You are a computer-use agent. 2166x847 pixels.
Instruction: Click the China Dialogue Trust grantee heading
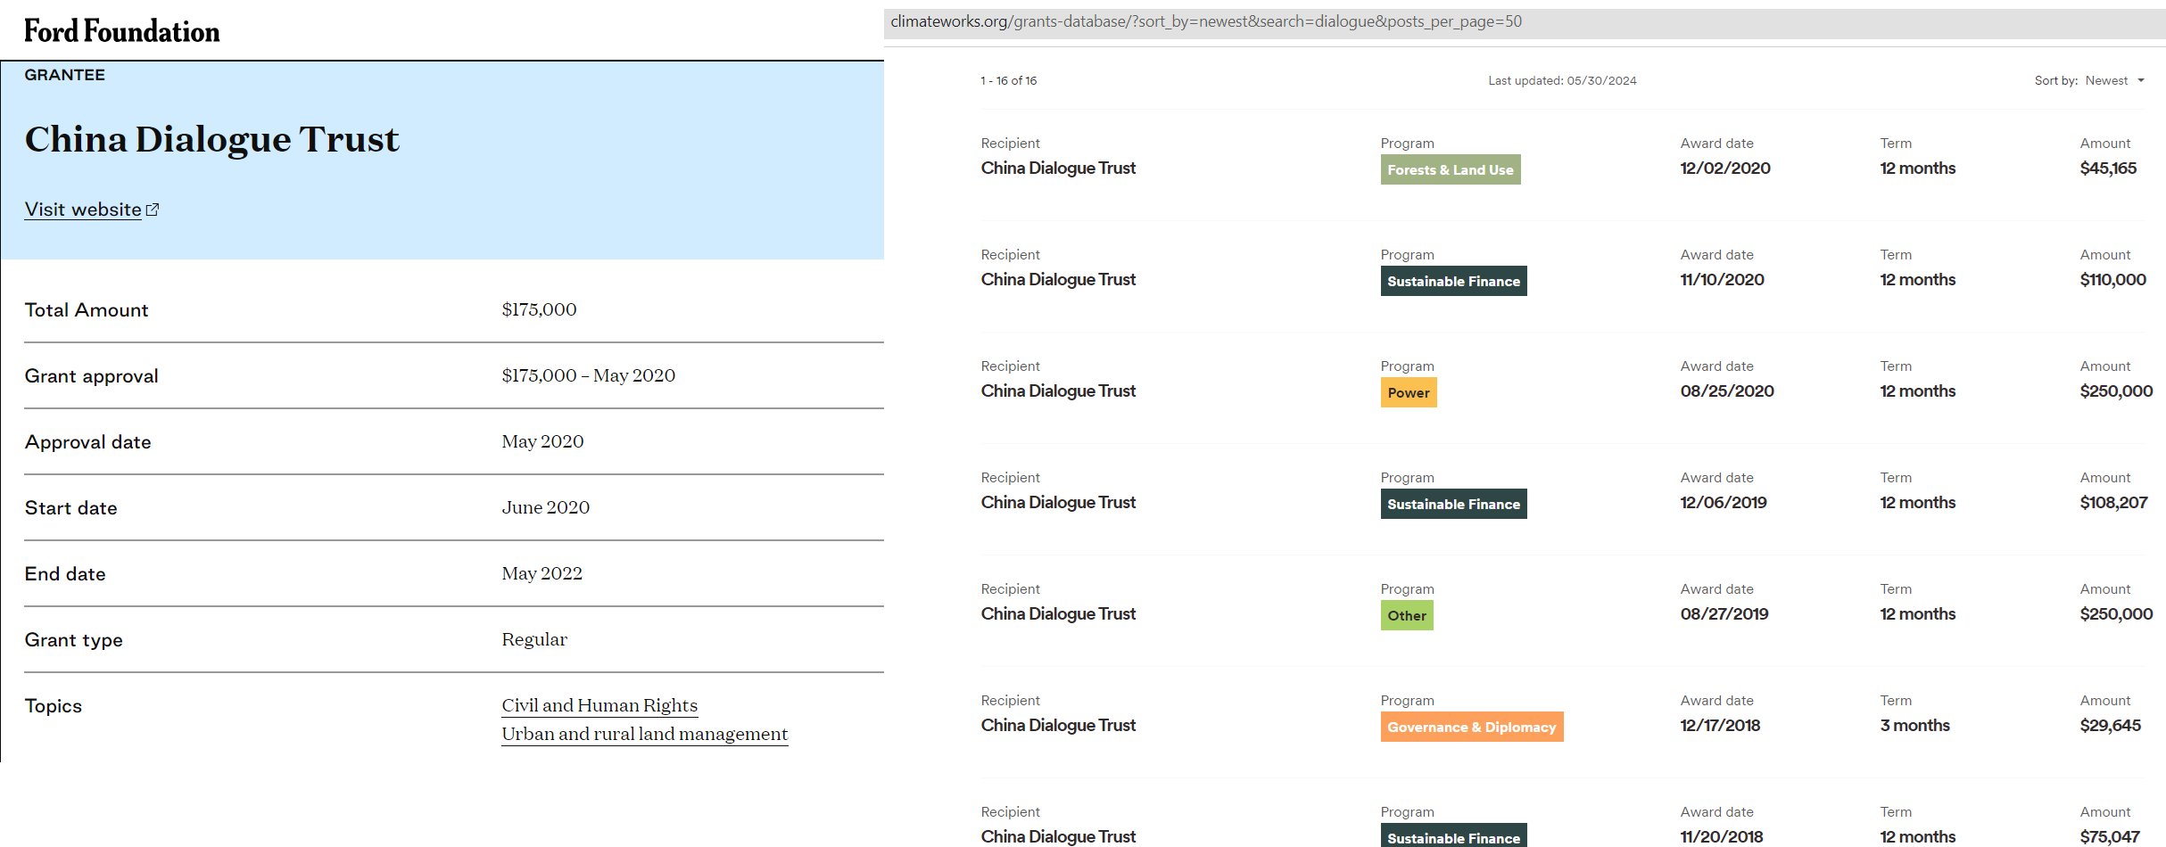click(211, 139)
